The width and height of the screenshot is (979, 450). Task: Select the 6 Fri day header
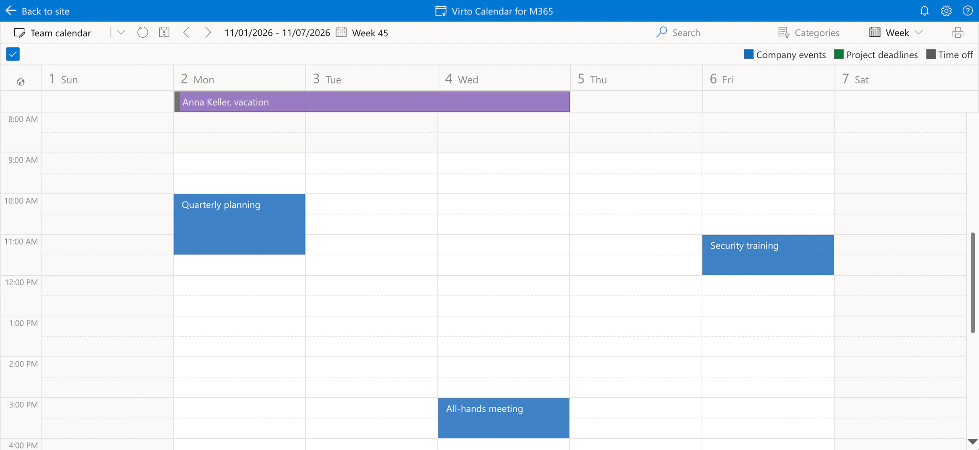click(769, 78)
